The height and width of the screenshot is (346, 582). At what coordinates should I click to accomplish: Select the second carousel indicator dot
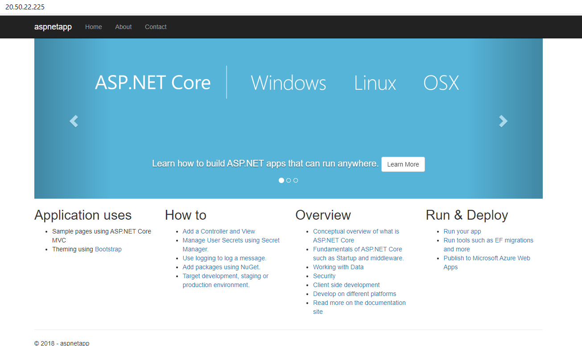coord(289,180)
